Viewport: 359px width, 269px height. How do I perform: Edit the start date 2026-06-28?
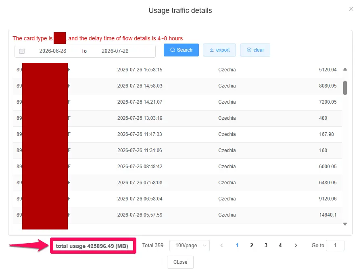click(x=53, y=51)
